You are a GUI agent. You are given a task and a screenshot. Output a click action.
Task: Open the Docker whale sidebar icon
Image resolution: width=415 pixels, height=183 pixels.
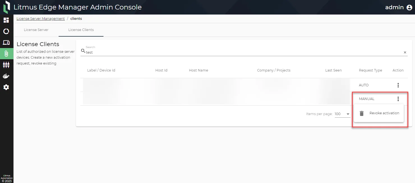[6, 76]
